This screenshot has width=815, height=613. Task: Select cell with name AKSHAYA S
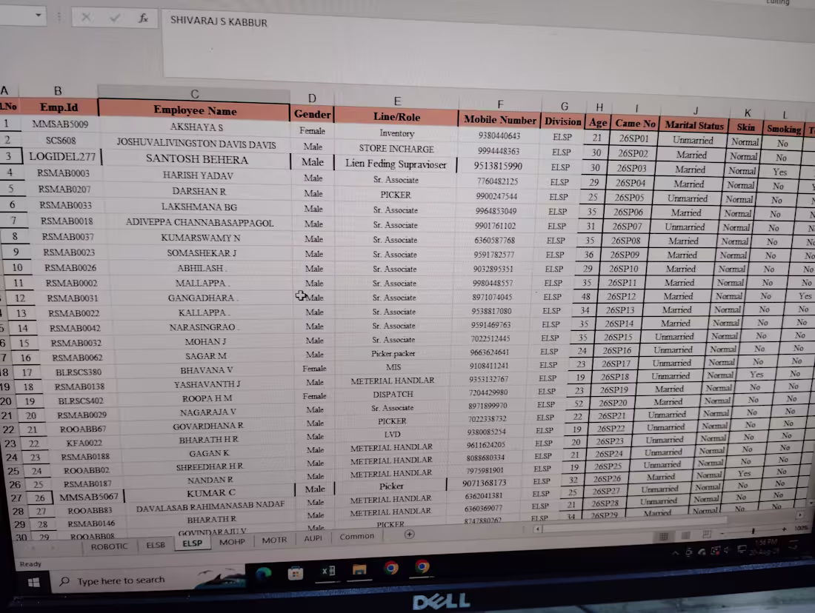click(196, 127)
